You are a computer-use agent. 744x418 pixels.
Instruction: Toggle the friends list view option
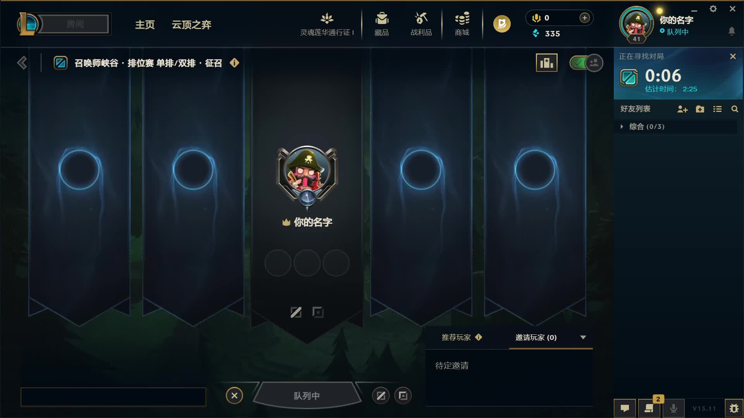tap(717, 109)
